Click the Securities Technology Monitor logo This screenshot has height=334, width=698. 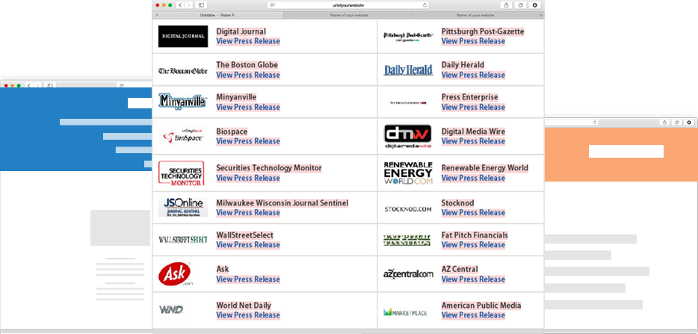(x=181, y=173)
